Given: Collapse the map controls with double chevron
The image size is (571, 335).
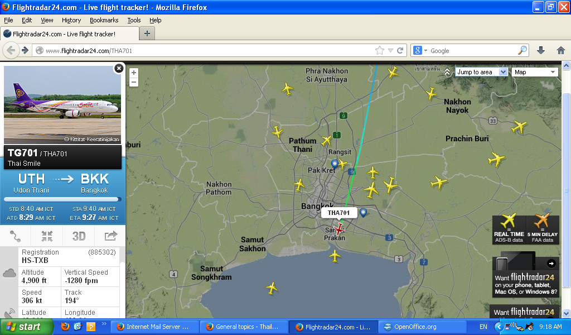Looking at the screenshot, I should (447, 72).
